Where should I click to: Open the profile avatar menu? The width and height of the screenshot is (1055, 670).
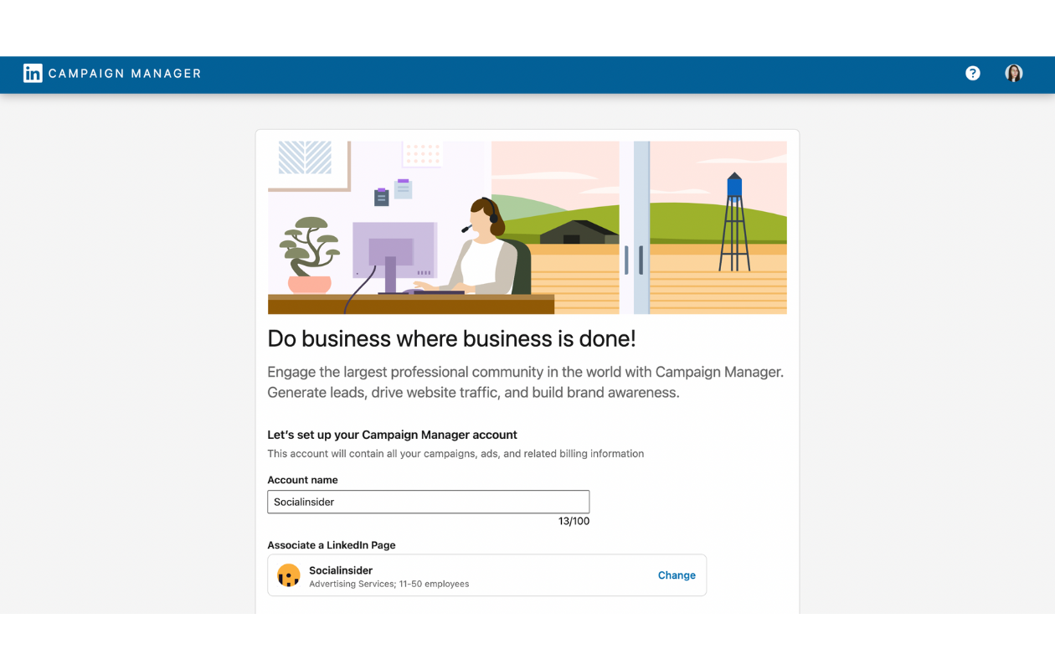(x=1014, y=74)
